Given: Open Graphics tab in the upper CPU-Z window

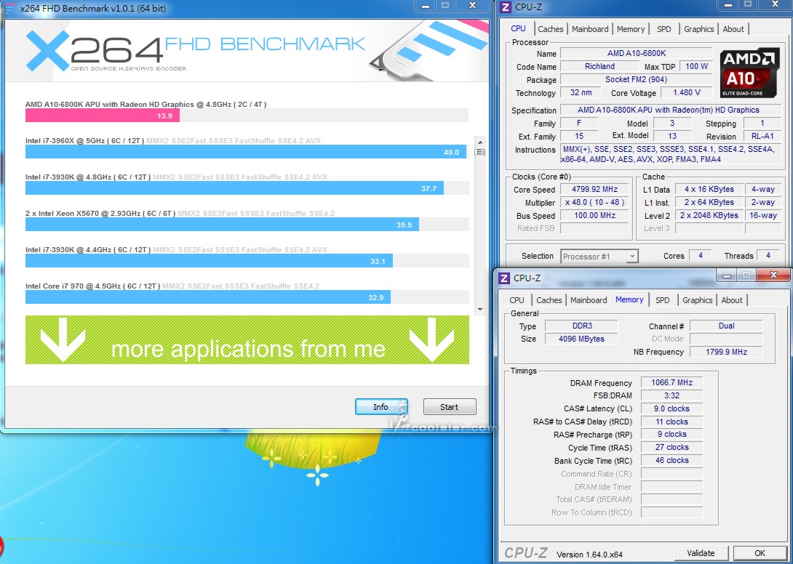Looking at the screenshot, I should click(699, 29).
